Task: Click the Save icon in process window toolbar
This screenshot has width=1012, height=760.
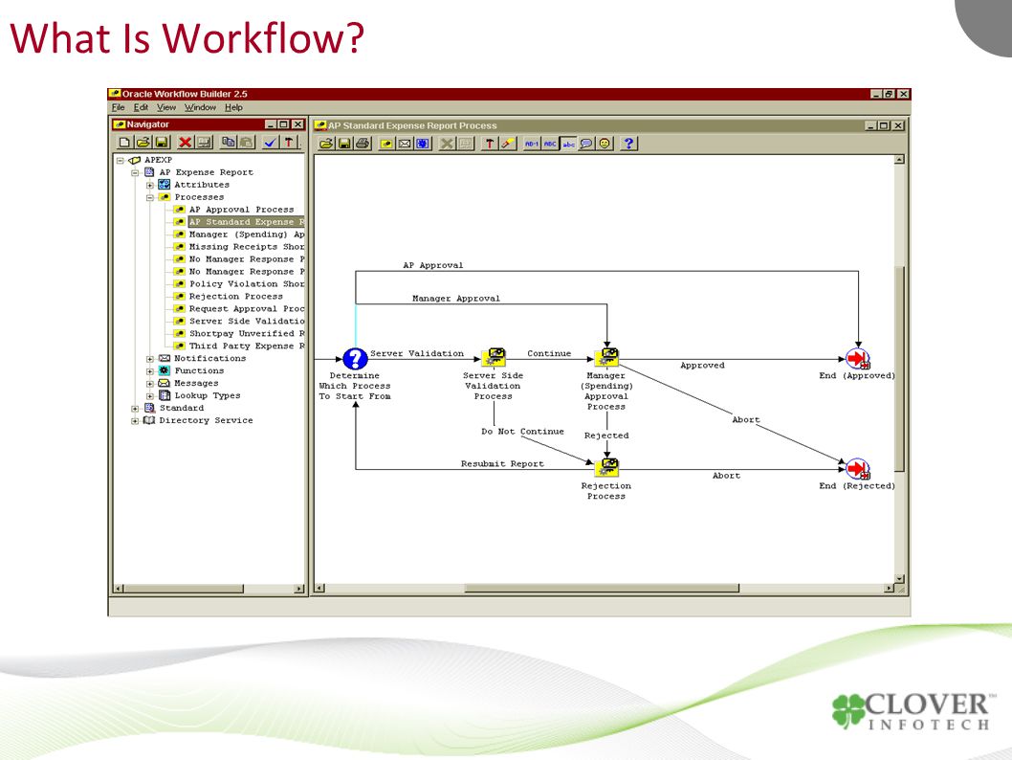Action: click(344, 144)
